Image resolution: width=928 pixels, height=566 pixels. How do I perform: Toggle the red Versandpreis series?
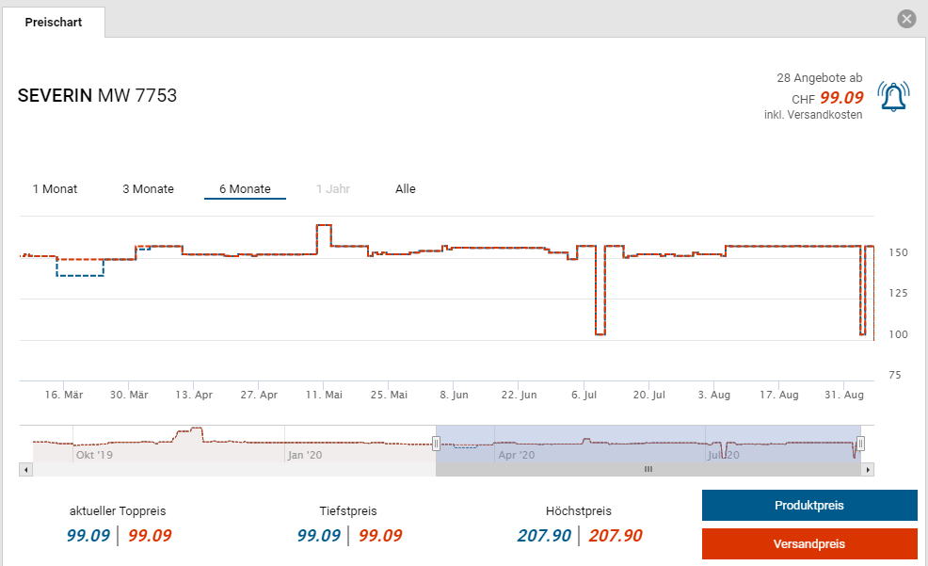coord(808,544)
